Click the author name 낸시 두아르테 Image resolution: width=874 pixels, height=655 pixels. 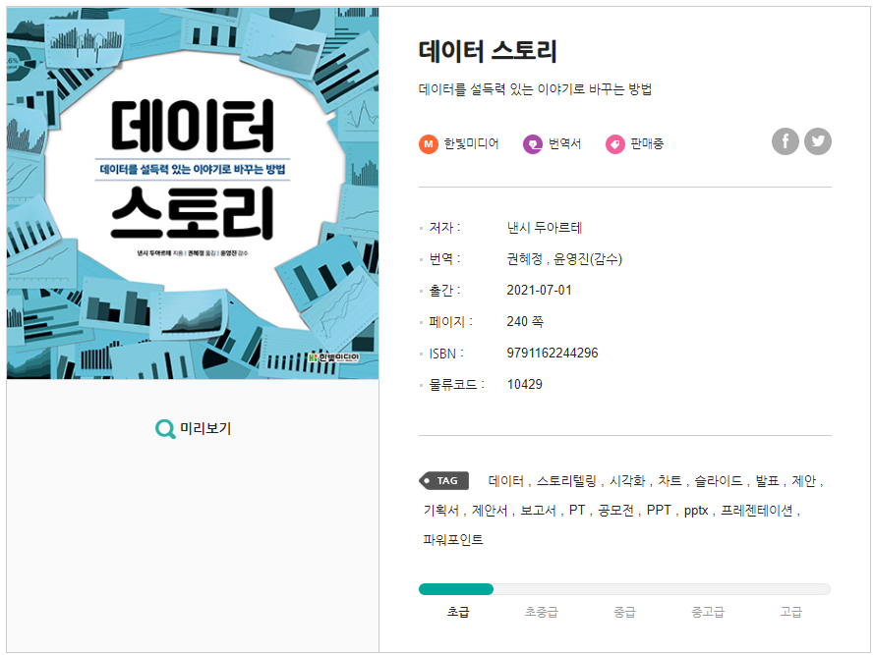[544, 228]
